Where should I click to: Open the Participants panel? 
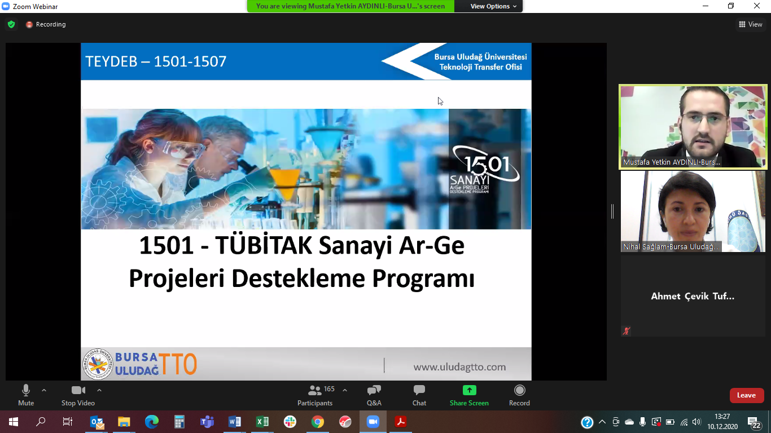tap(315, 395)
